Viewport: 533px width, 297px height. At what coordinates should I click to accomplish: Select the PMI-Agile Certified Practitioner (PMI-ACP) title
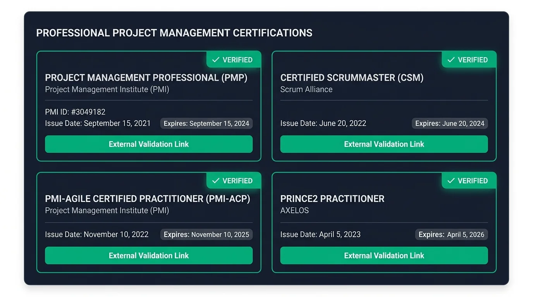(148, 199)
